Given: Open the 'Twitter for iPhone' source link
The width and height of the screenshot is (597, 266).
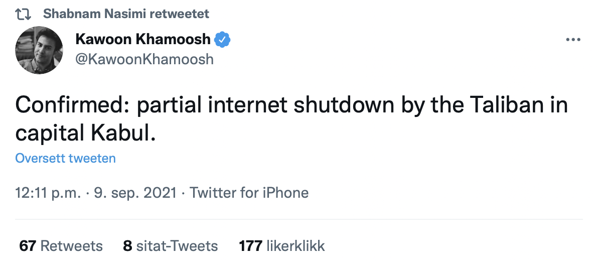Looking at the screenshot, I should (x=249, y=192).
